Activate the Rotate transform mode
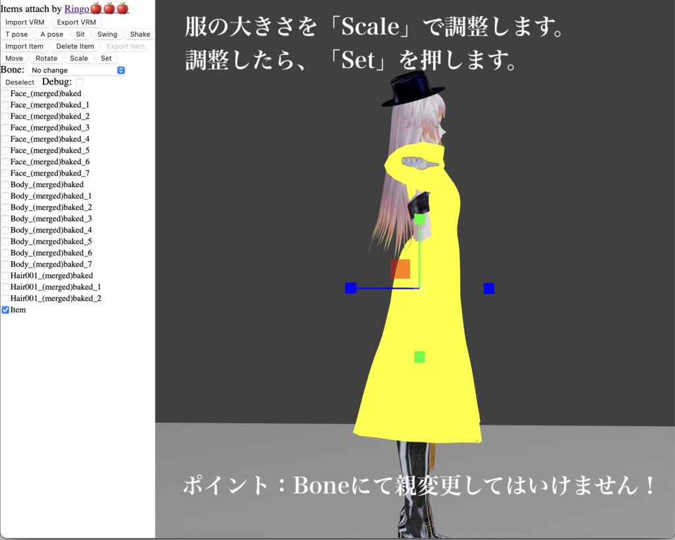675x540 pixels. [x=46, y=58]
